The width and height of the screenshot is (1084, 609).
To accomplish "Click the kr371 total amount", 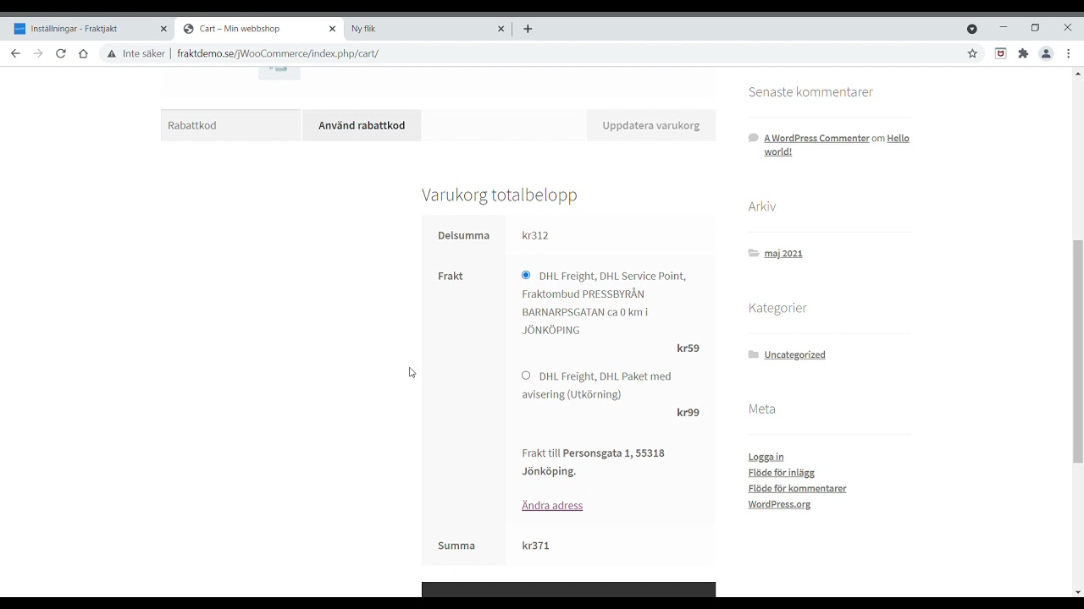I will [x=535, y=546].
